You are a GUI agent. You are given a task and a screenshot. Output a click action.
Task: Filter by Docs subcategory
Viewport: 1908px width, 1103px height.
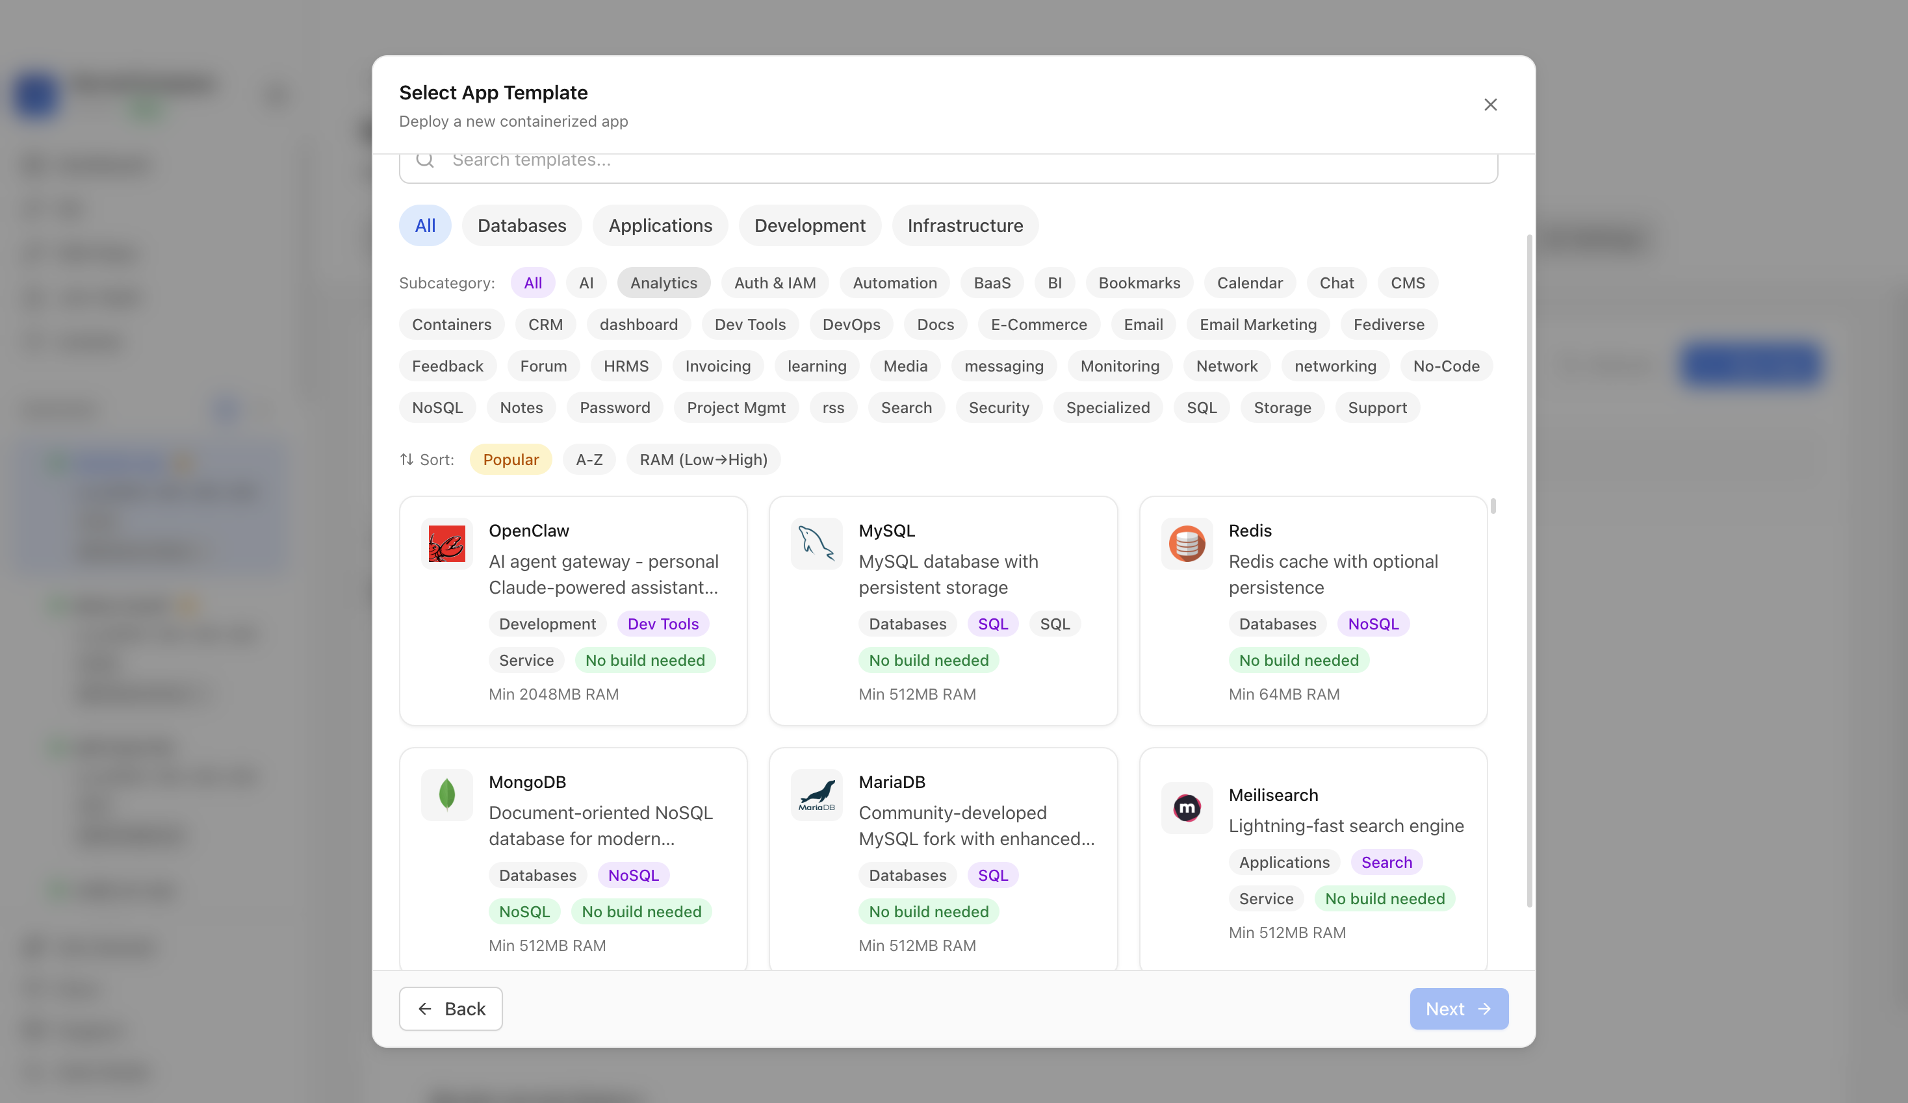(935, 324)
